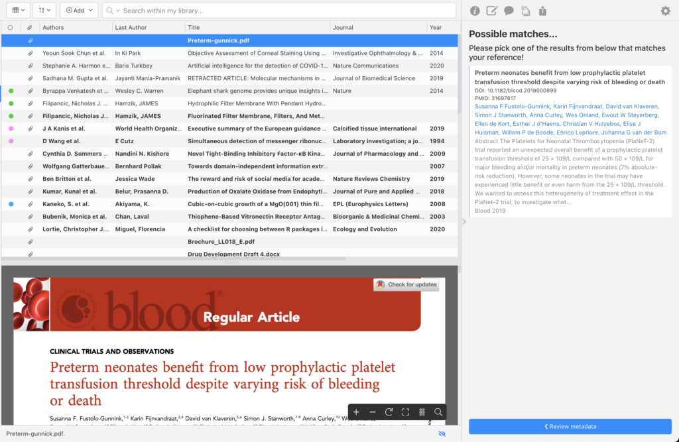Expand the Add dropdown menu
Image resolution: width=679 pixels, height=442 pixels.
79,11
